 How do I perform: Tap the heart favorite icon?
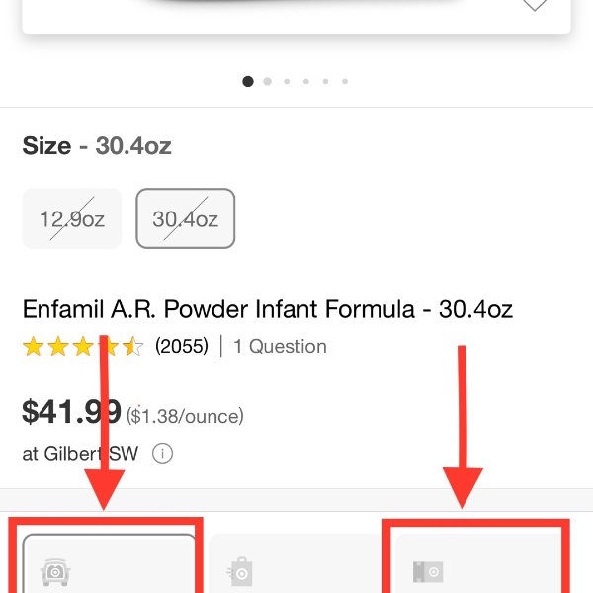534,5
